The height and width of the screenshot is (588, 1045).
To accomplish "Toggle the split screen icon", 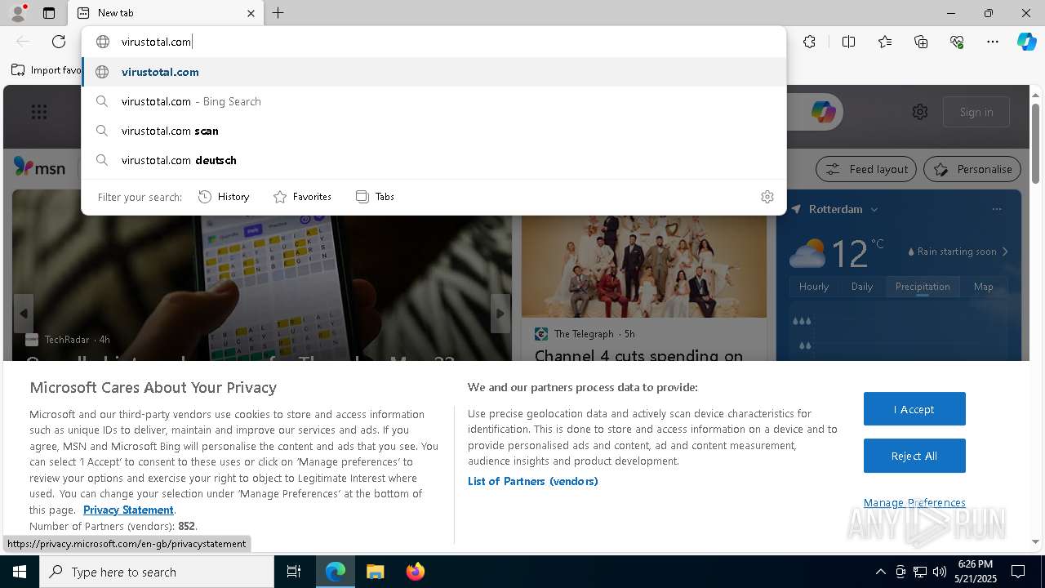I will click(x=848, y=42).
